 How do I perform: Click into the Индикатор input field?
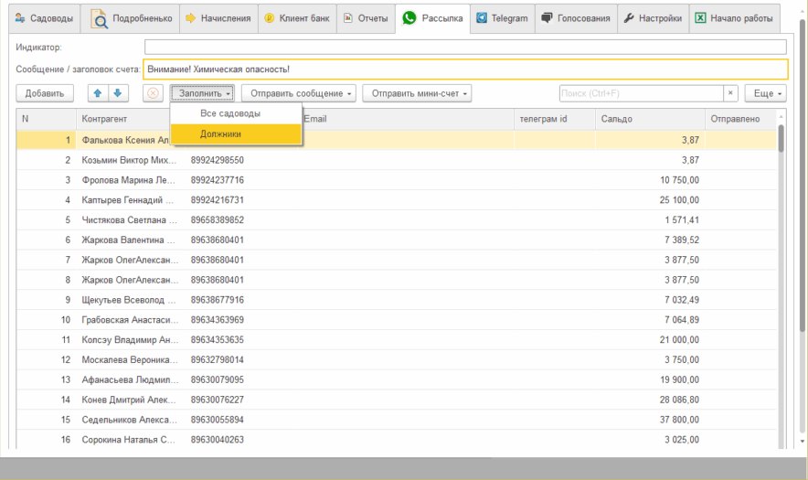point(464,47)
